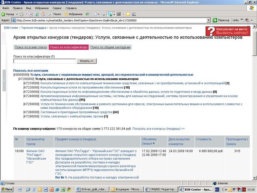The image size is (257, 193).
Task: Click Показать все категории link
Action: tap(31, 71)
